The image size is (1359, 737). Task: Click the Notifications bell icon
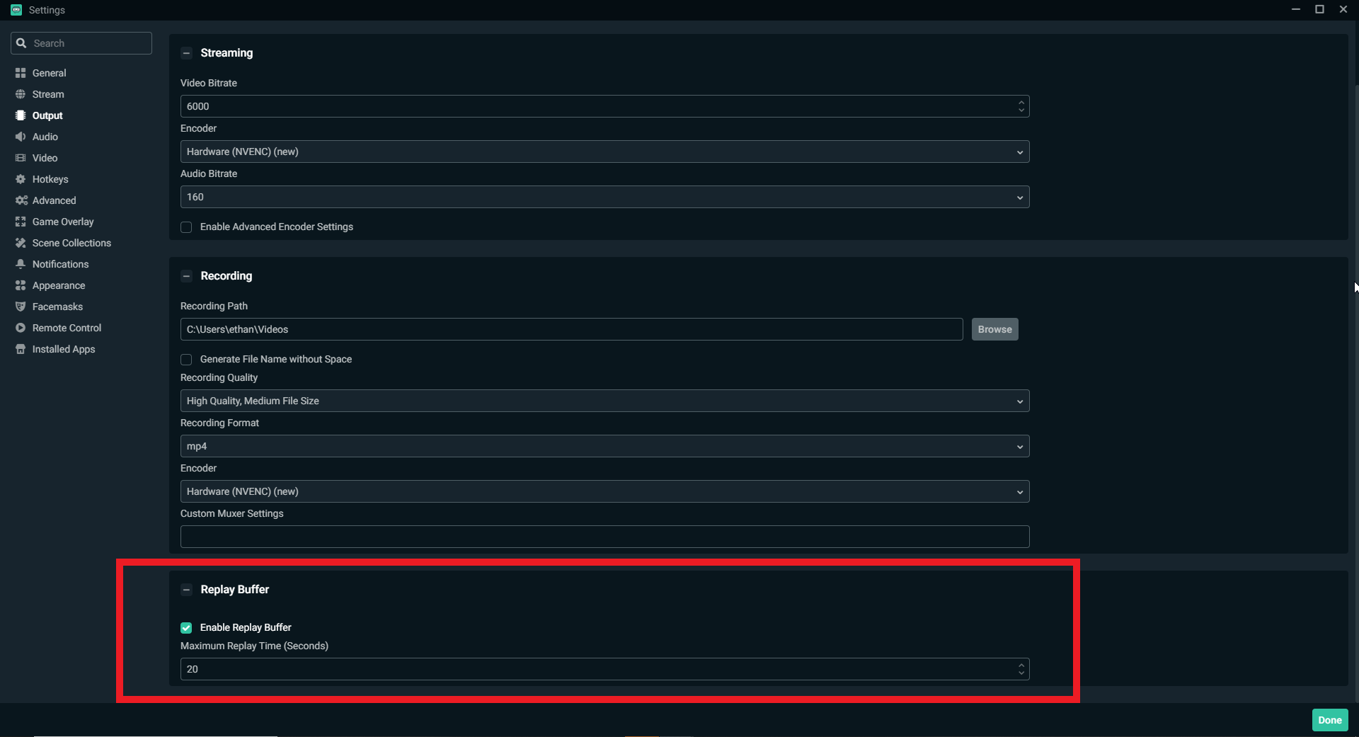21,264
